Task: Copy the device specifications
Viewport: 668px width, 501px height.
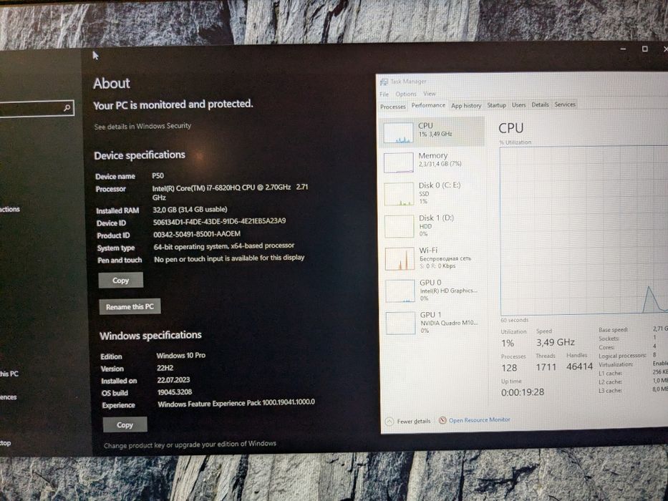Action: coord(120,281)
